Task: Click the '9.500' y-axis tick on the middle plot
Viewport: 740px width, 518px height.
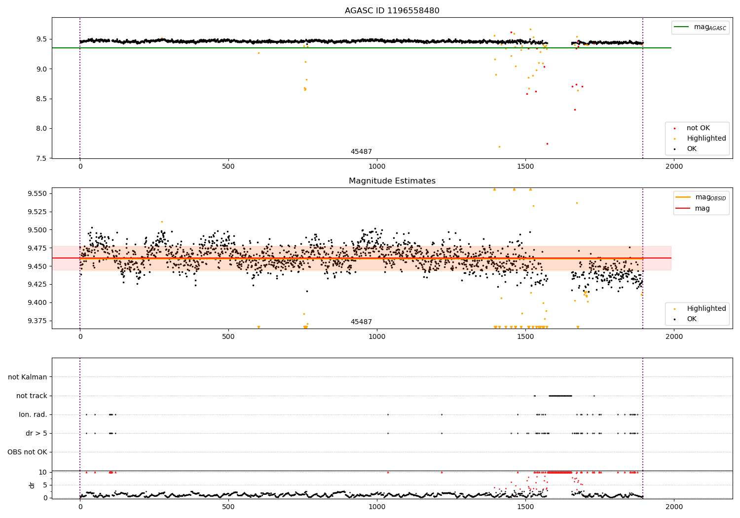Action: pyautogui.click(x=37, y=230)
